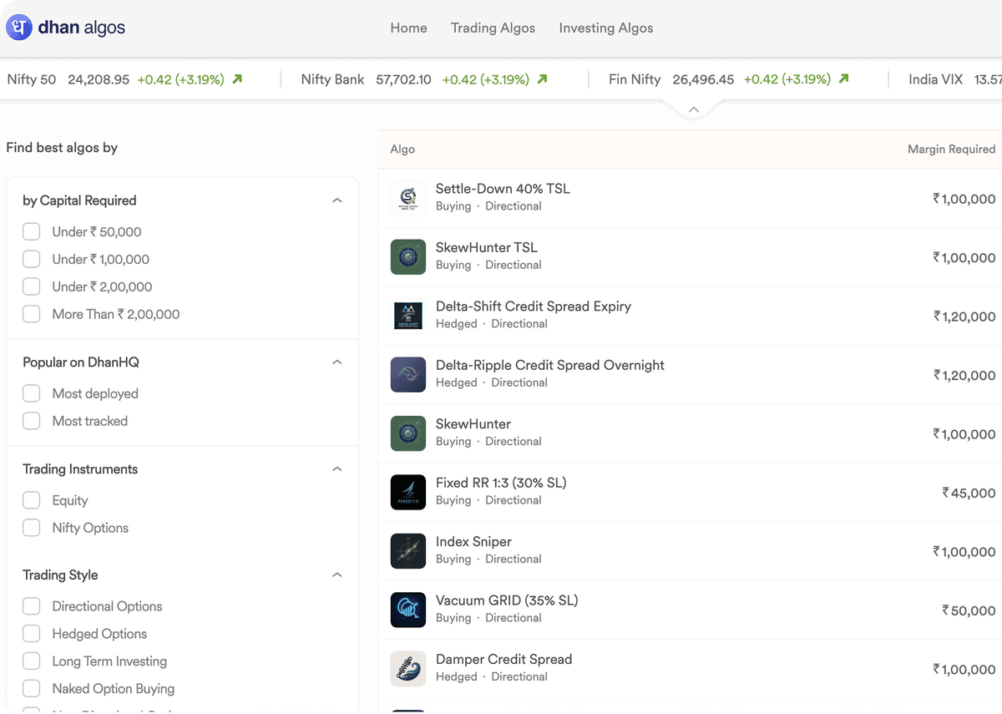Select the Hedged Options style checkbox
The width and height of the screenshot is (1002, 714).
point(32,634)
